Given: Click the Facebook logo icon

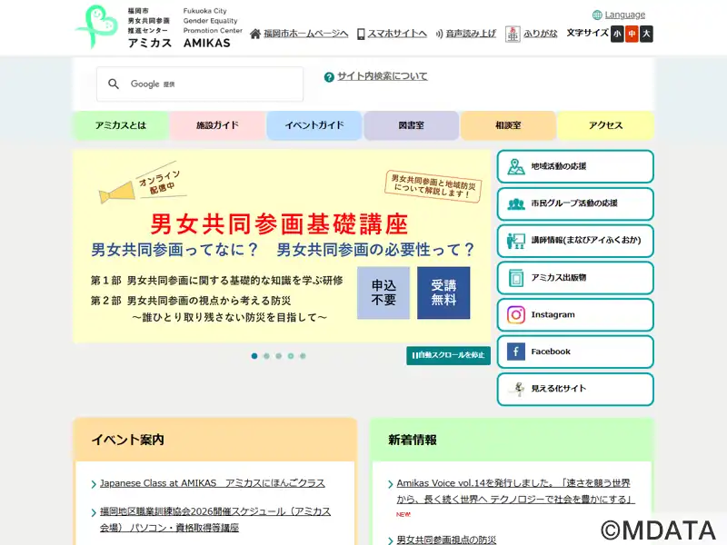Looking at the screenshot, I should 515,352.
